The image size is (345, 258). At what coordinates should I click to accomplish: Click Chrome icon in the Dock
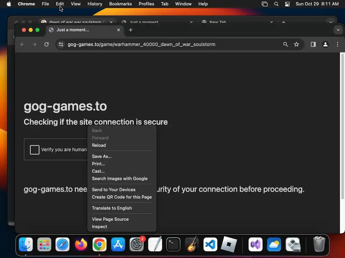99,244
